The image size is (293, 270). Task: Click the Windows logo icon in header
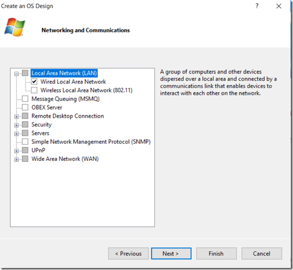pos(14,27)
